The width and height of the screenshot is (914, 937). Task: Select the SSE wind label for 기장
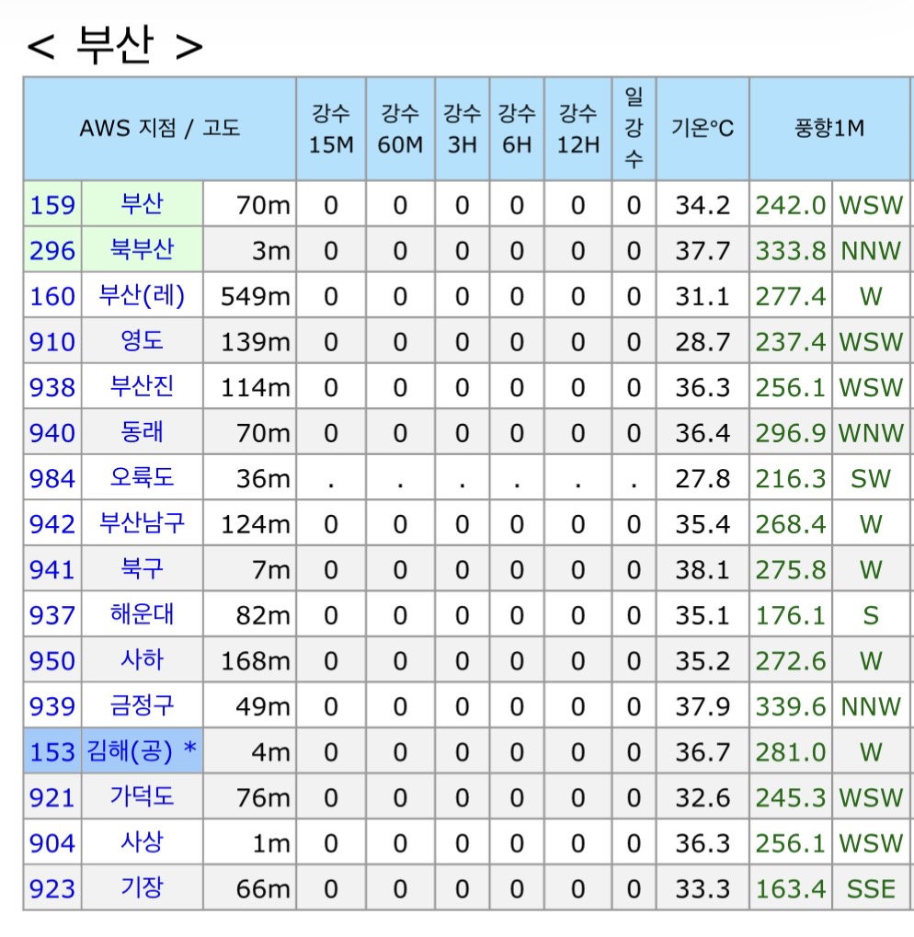(x=871, y=888)
